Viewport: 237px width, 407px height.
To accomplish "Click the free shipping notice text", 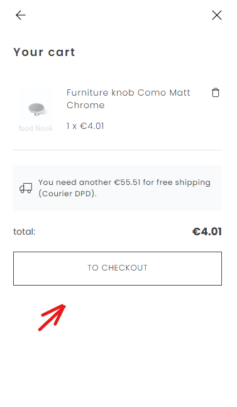I will (124, 188).
